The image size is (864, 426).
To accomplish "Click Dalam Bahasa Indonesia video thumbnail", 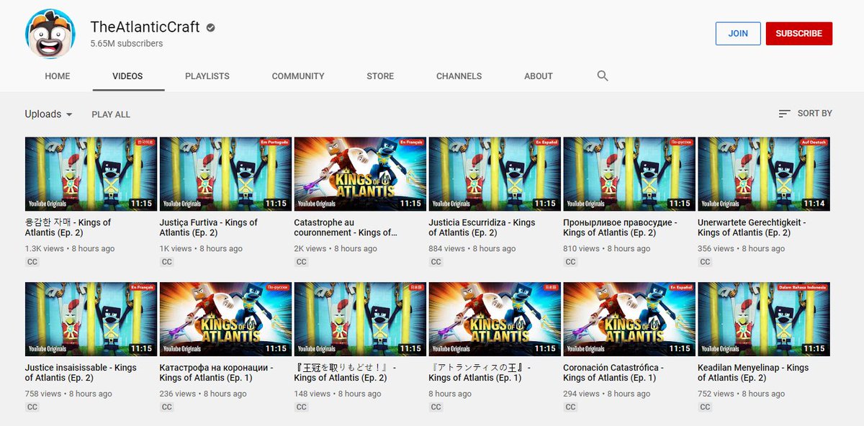I will [764, 319].
